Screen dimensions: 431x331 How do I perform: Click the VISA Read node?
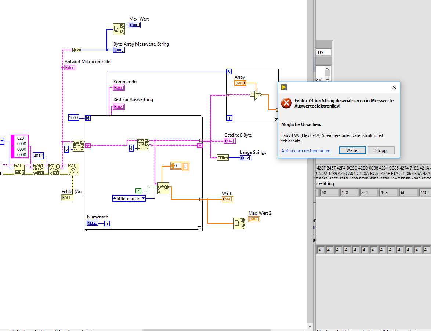[x=54, y=170]
